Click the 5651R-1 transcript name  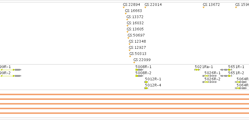click(x=236, y=67)
